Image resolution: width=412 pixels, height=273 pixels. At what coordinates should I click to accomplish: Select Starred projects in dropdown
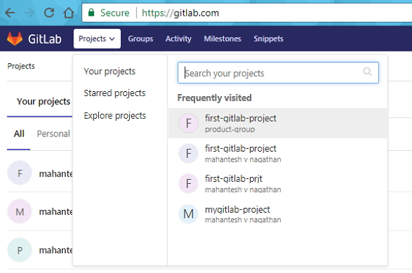coord(115,93)
